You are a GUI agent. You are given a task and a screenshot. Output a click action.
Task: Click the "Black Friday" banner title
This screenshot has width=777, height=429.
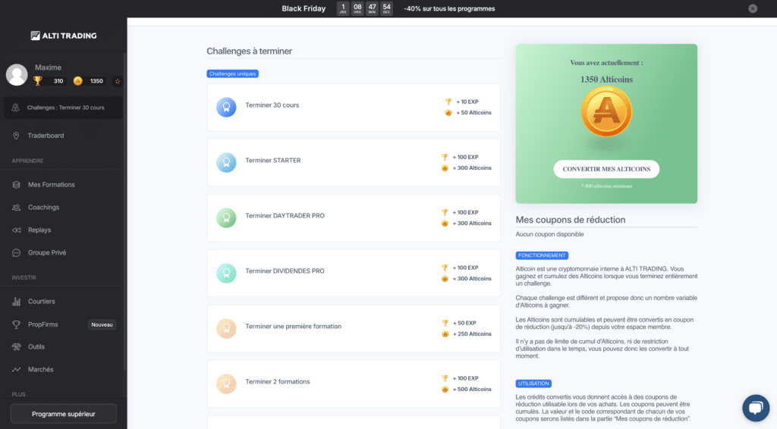(304, 8)
